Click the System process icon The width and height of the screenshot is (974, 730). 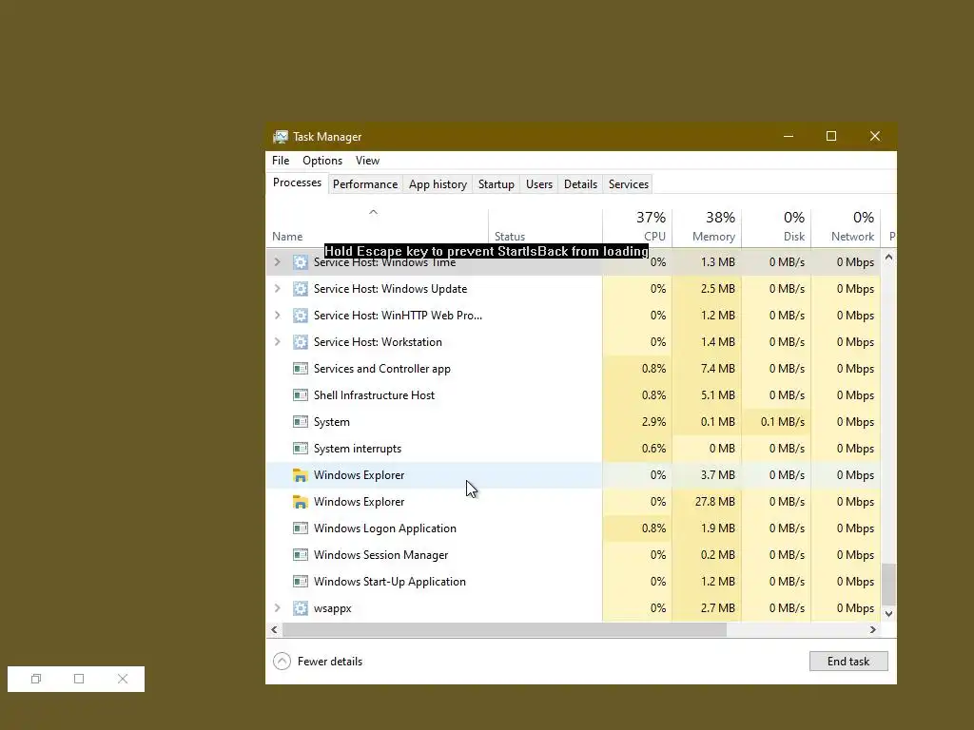(x=300, y=422)
